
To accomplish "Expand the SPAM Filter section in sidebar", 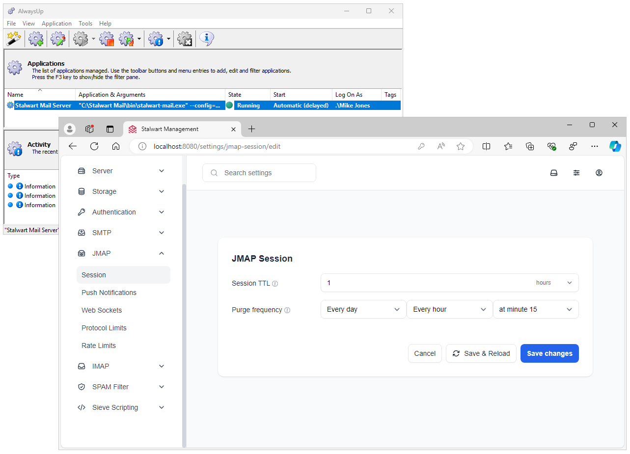I will coord(121,387).
